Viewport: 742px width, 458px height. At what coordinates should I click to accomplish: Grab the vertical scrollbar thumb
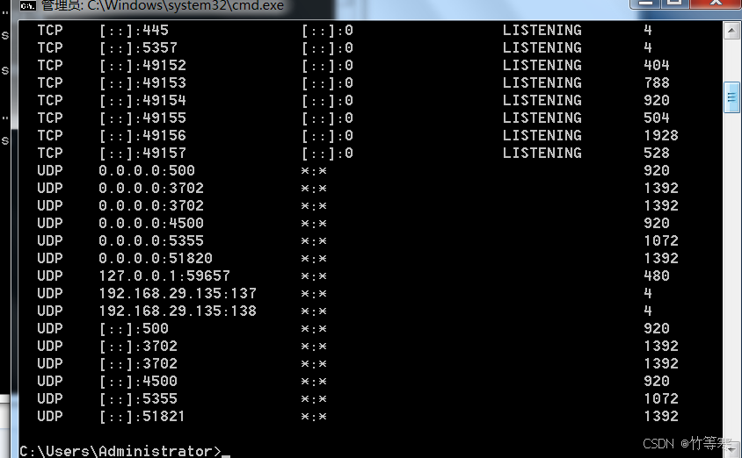[x=731, y=97]
